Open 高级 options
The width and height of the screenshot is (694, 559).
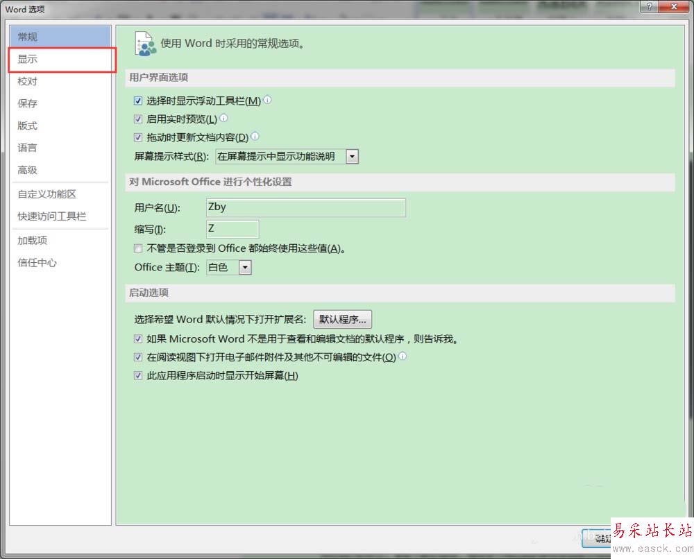point(60,170)
